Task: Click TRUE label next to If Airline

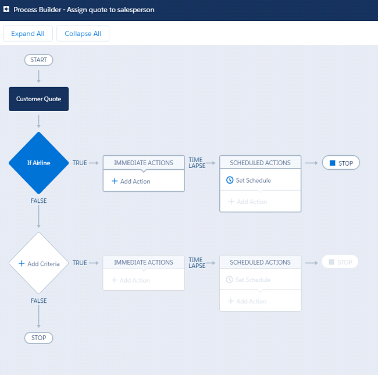Action: 80,163
